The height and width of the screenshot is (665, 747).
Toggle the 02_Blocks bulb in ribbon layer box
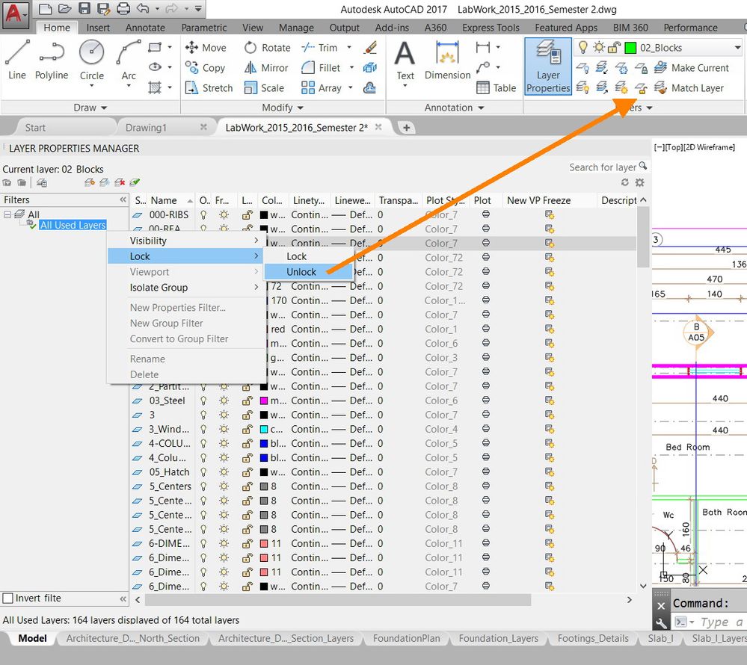pyautogui.click(x=582, y=47)
